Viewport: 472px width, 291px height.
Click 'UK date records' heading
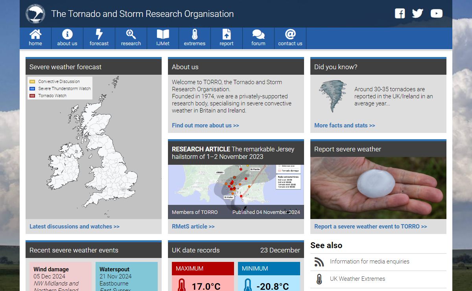pyautogui.click(x=196, y=250)
